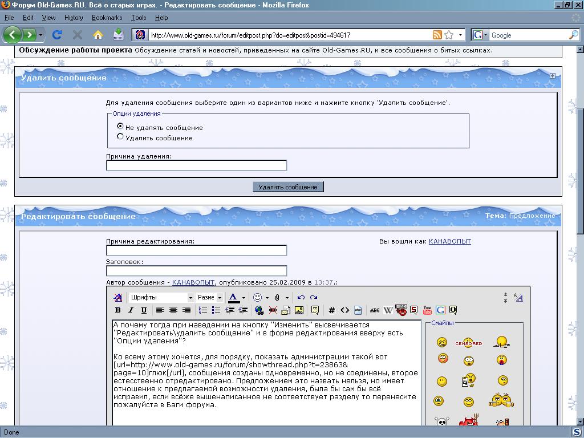The image size is (584, 438).
Task: Click the Wikipedia tag icon
Action: coord(388,310)
